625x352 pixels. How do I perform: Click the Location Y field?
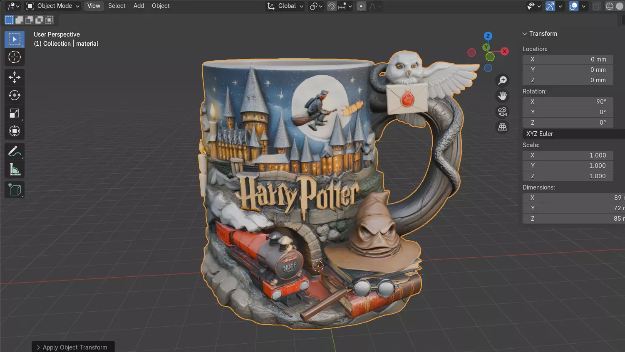pos(568,70)
